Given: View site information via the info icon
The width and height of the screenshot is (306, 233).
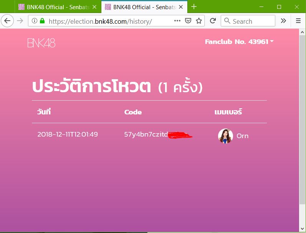Looking at the screenshot, I should pyautogui.click(x=34, y=21).
